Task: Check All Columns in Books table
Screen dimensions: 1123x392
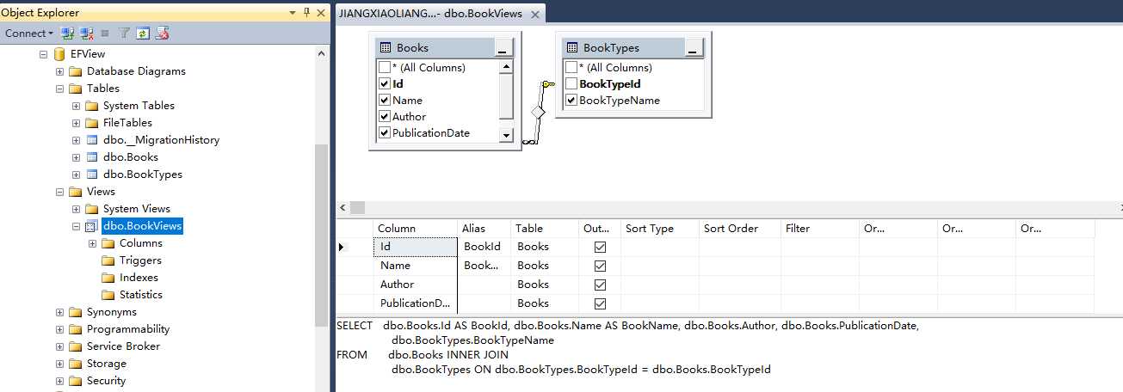Action: [x=385, y=67]
